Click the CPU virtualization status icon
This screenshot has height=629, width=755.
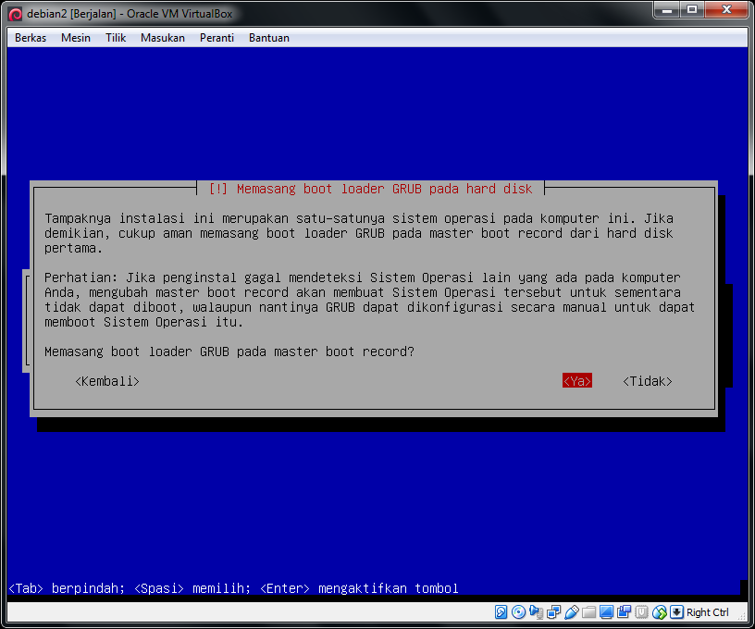641,612
